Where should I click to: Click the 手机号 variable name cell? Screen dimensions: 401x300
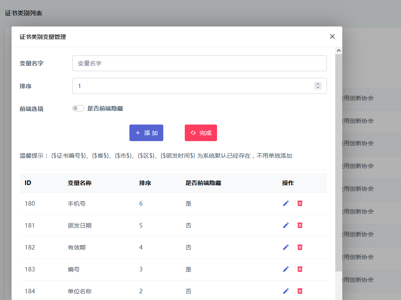[76, 204]
